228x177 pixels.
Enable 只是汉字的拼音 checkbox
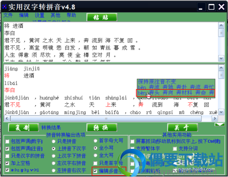point(7,156)
